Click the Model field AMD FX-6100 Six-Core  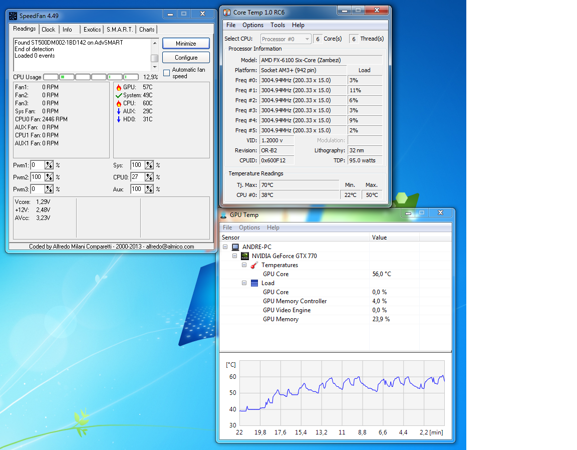(321, 60)
